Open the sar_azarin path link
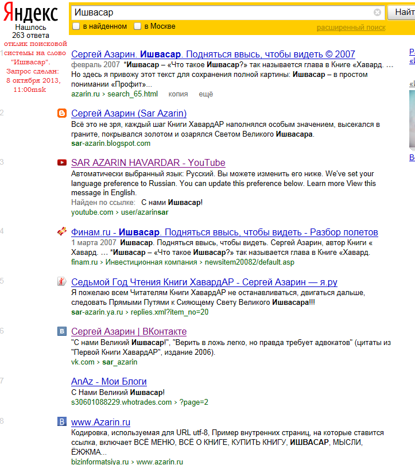This screenshot has width=415, height=465. click(x=120, y=362)
